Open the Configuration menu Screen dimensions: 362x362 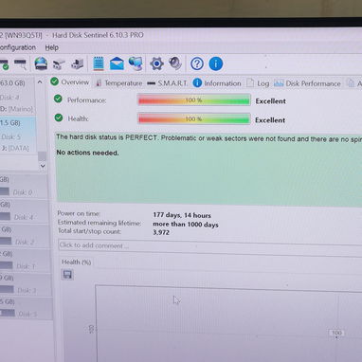[x=18, y=47]
